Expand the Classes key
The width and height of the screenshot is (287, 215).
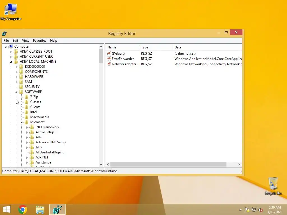pyautogui.click(x=22, y=102)
